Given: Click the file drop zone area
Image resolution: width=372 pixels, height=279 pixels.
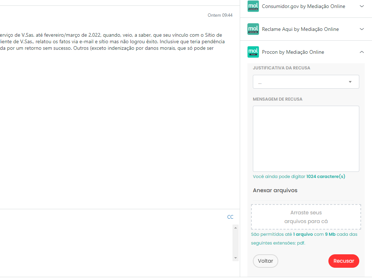Looking at the screenshot, I should click(306, 217).
